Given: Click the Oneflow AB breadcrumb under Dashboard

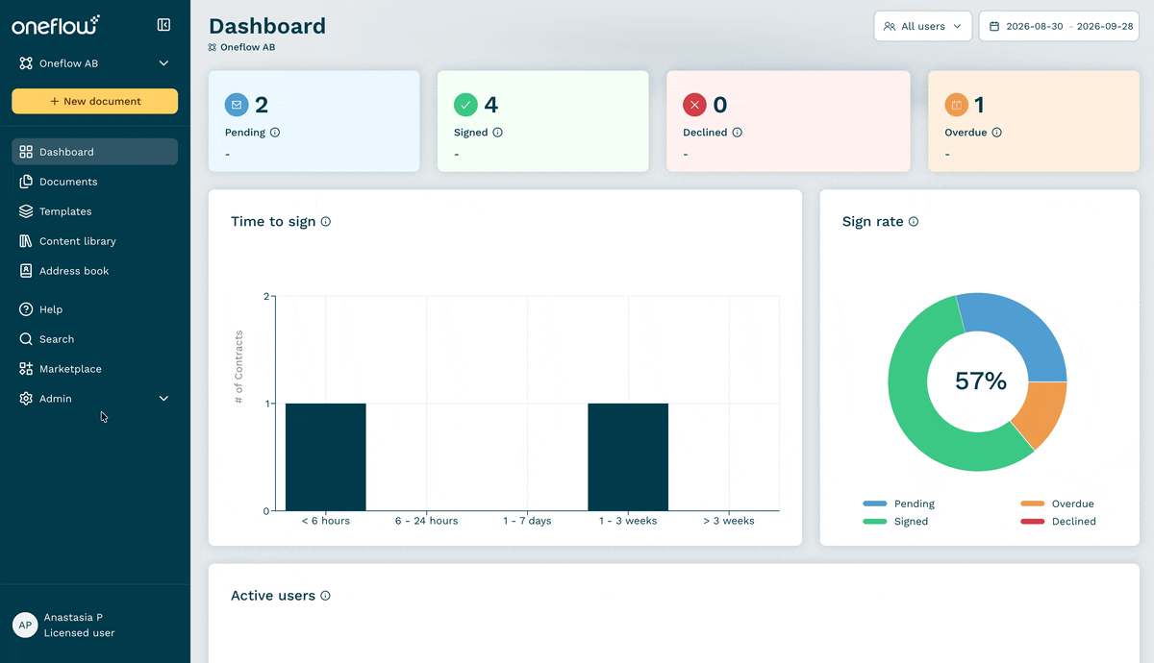Looking at the screenshot, I should 248,47.
